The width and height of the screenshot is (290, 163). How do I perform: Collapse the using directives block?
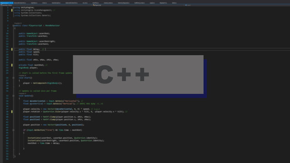pyautogui.click(x=13, y=8)
